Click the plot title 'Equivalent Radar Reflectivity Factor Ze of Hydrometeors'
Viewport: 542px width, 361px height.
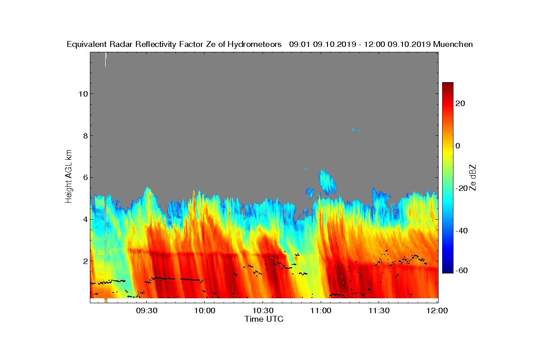174,44
